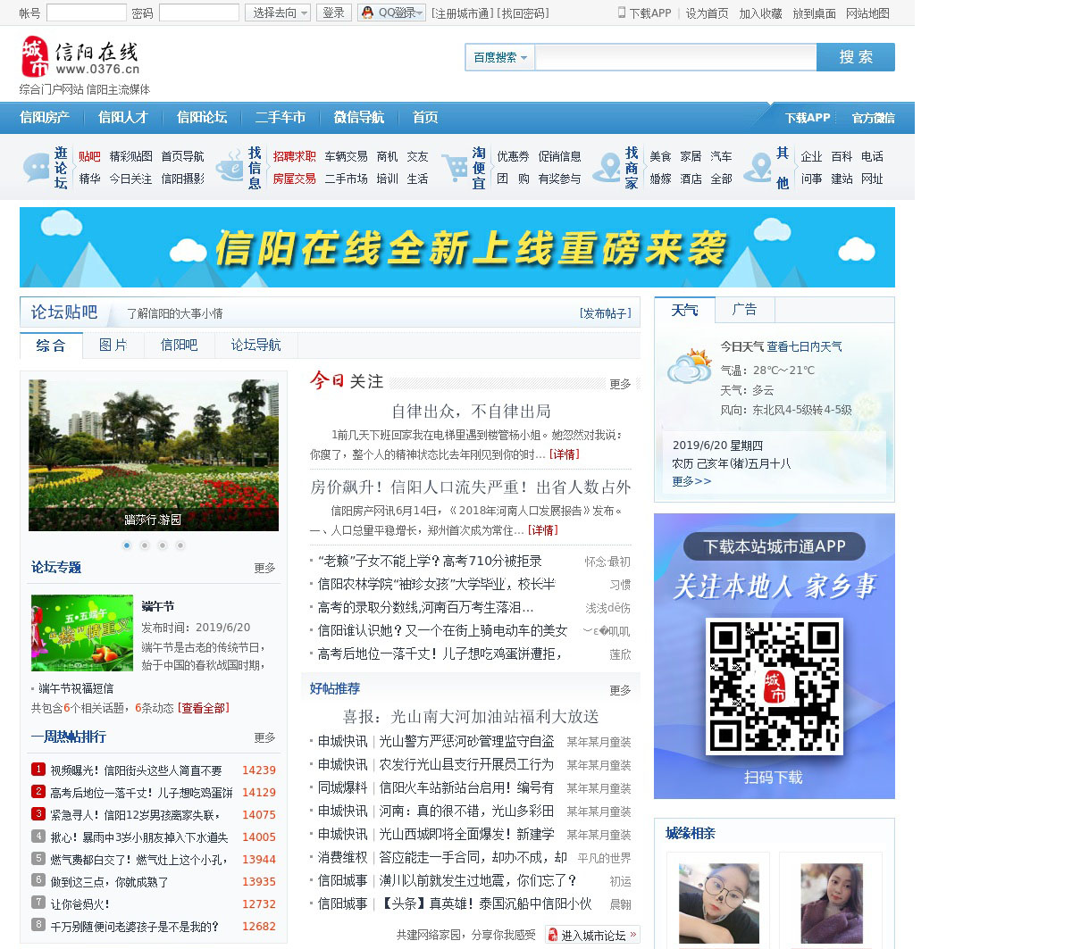The image size is (1072, 949).
Task: Click the QQ登录 penguin icon
Action: pos(367,12)
